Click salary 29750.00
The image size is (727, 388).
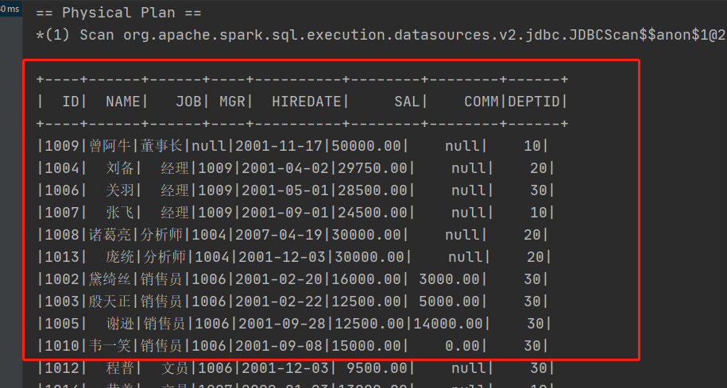click(373, 168)
